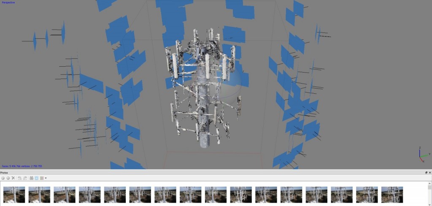Click the Photos pane scrollbar up arrow

(430, 183)
